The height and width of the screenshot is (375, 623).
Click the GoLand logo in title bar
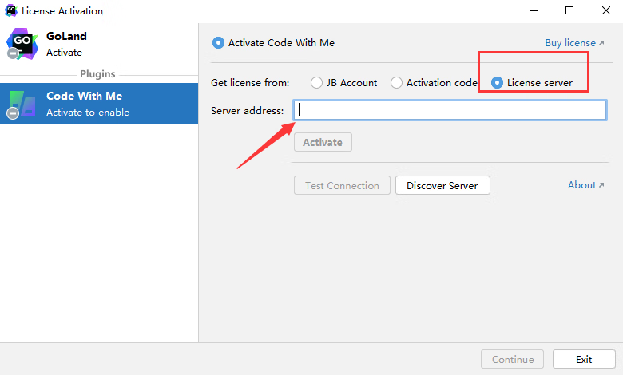pyautogui.click(x=10, y=11)
